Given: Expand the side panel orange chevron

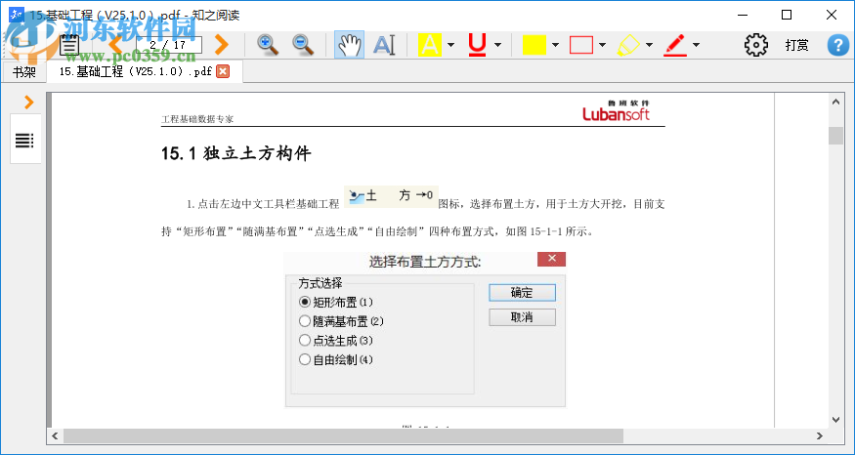Looking at the screenshot, I should [28, 102].
